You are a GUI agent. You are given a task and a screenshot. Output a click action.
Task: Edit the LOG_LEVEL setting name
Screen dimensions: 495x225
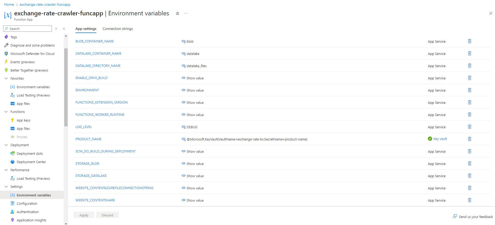(x=84, y=127)
